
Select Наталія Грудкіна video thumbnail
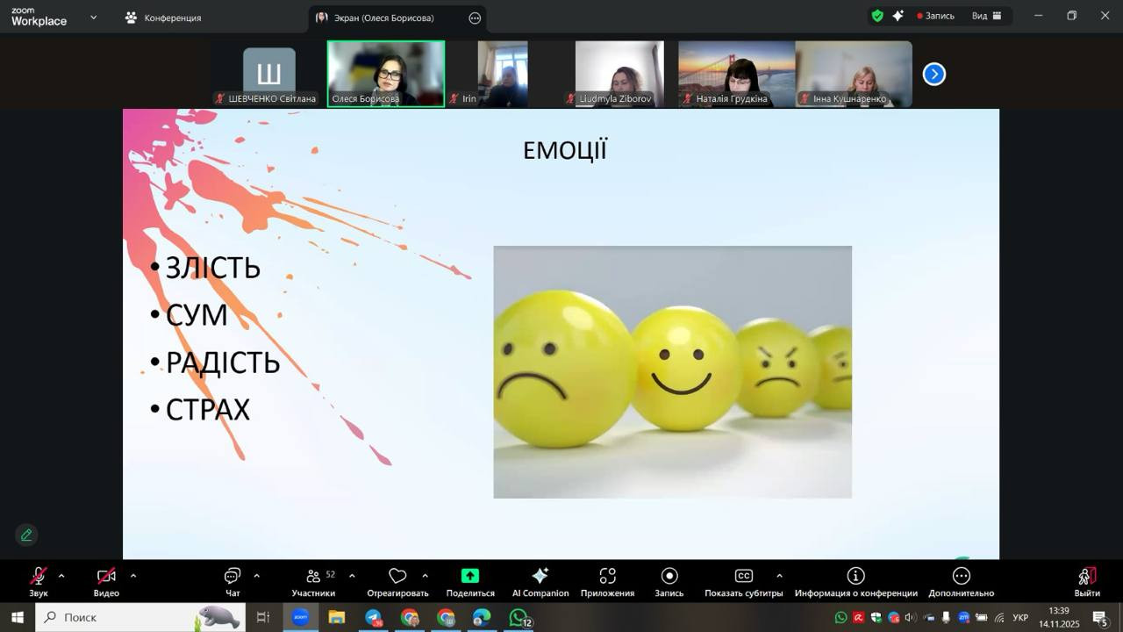pos(736,74)
